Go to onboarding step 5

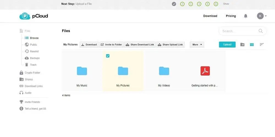click(x=207, y=4)
